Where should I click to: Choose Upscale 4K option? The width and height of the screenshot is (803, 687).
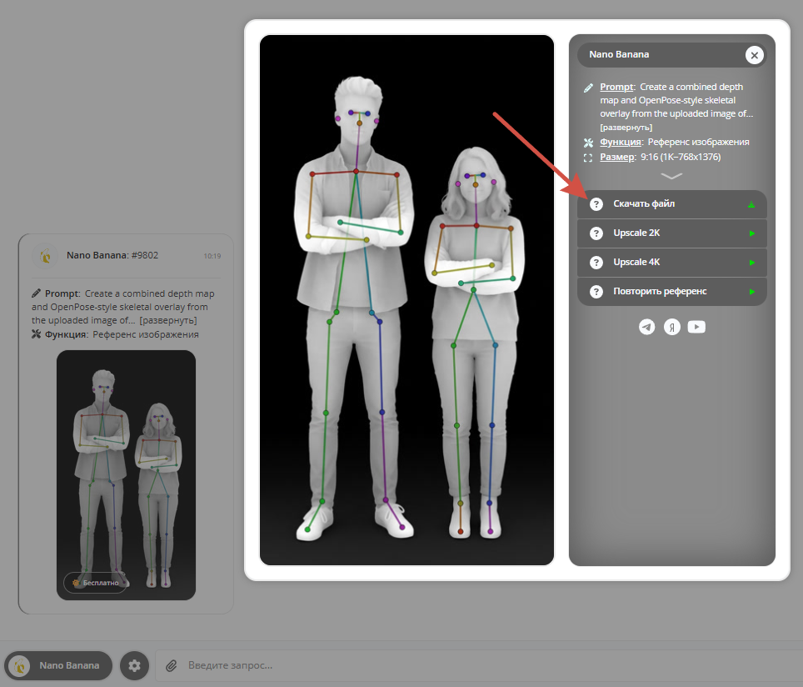[672, 263]
